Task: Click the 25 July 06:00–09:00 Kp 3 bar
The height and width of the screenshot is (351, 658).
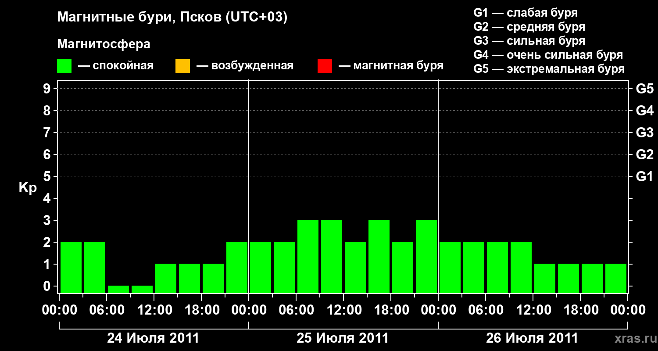Action: pyautogui.click(x=308, y=256)
